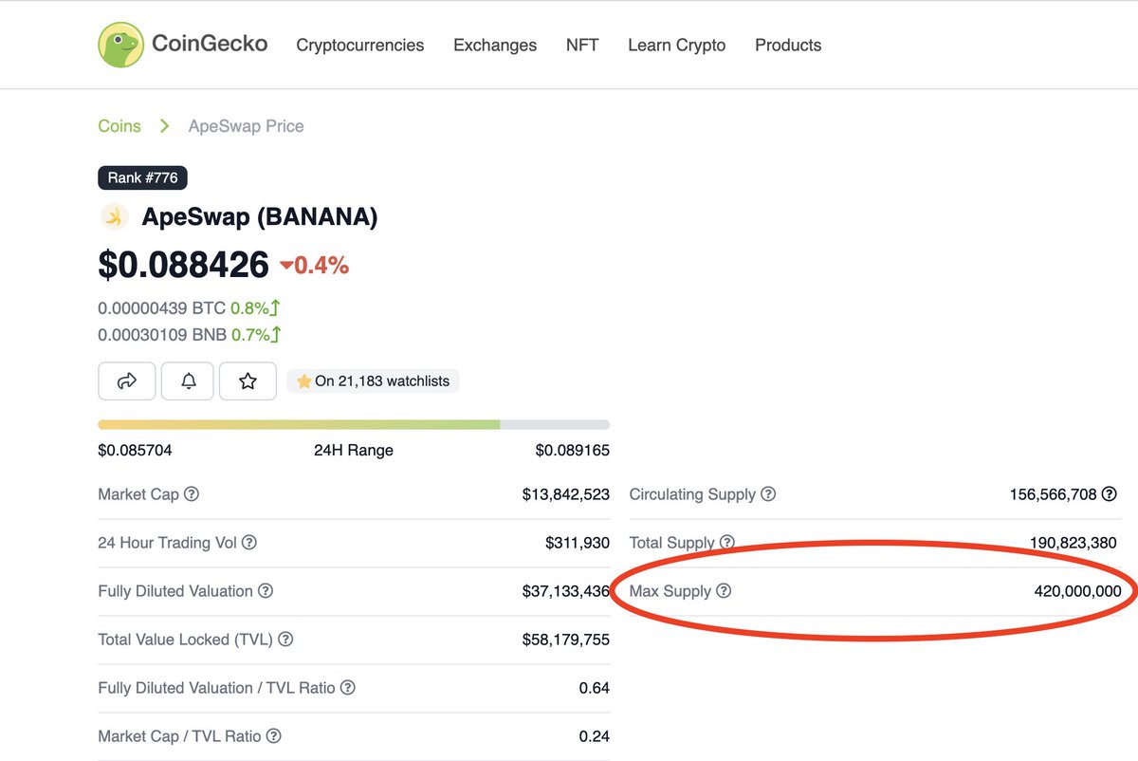Image resolution: width=1138 pixels, height=761 pixels.
Task: Open the NFT menu
Action: [x=582, y=45]
